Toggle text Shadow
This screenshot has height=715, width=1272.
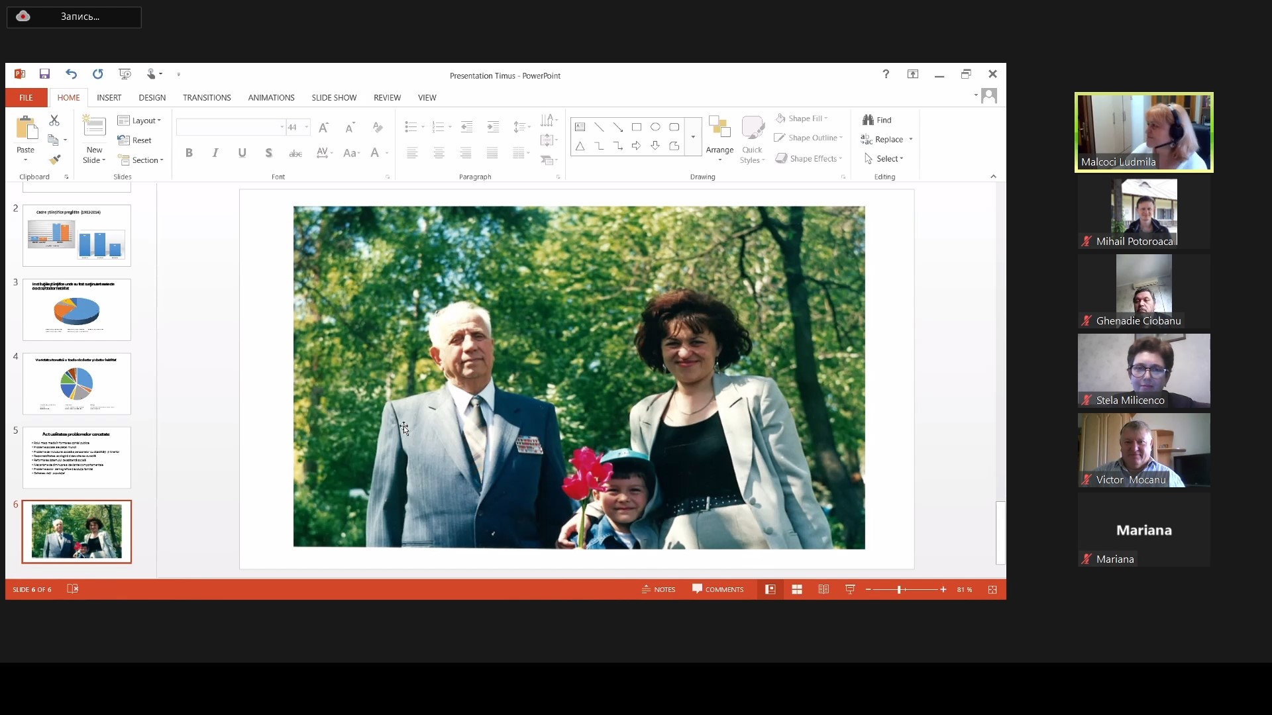coord(269,153)
